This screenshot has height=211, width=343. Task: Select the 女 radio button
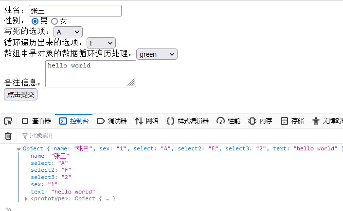[54, 21]
